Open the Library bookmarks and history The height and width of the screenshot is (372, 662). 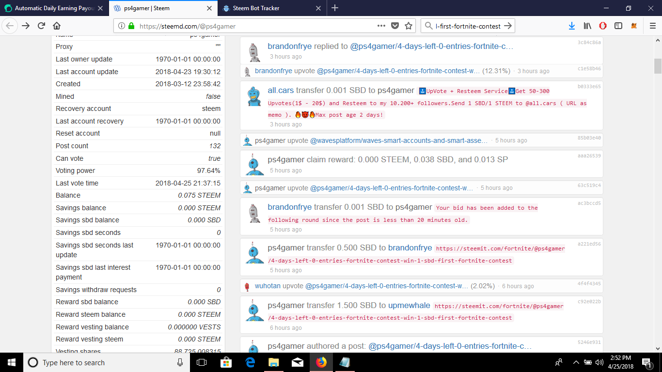pyautogui.click(x=587, y=26)
